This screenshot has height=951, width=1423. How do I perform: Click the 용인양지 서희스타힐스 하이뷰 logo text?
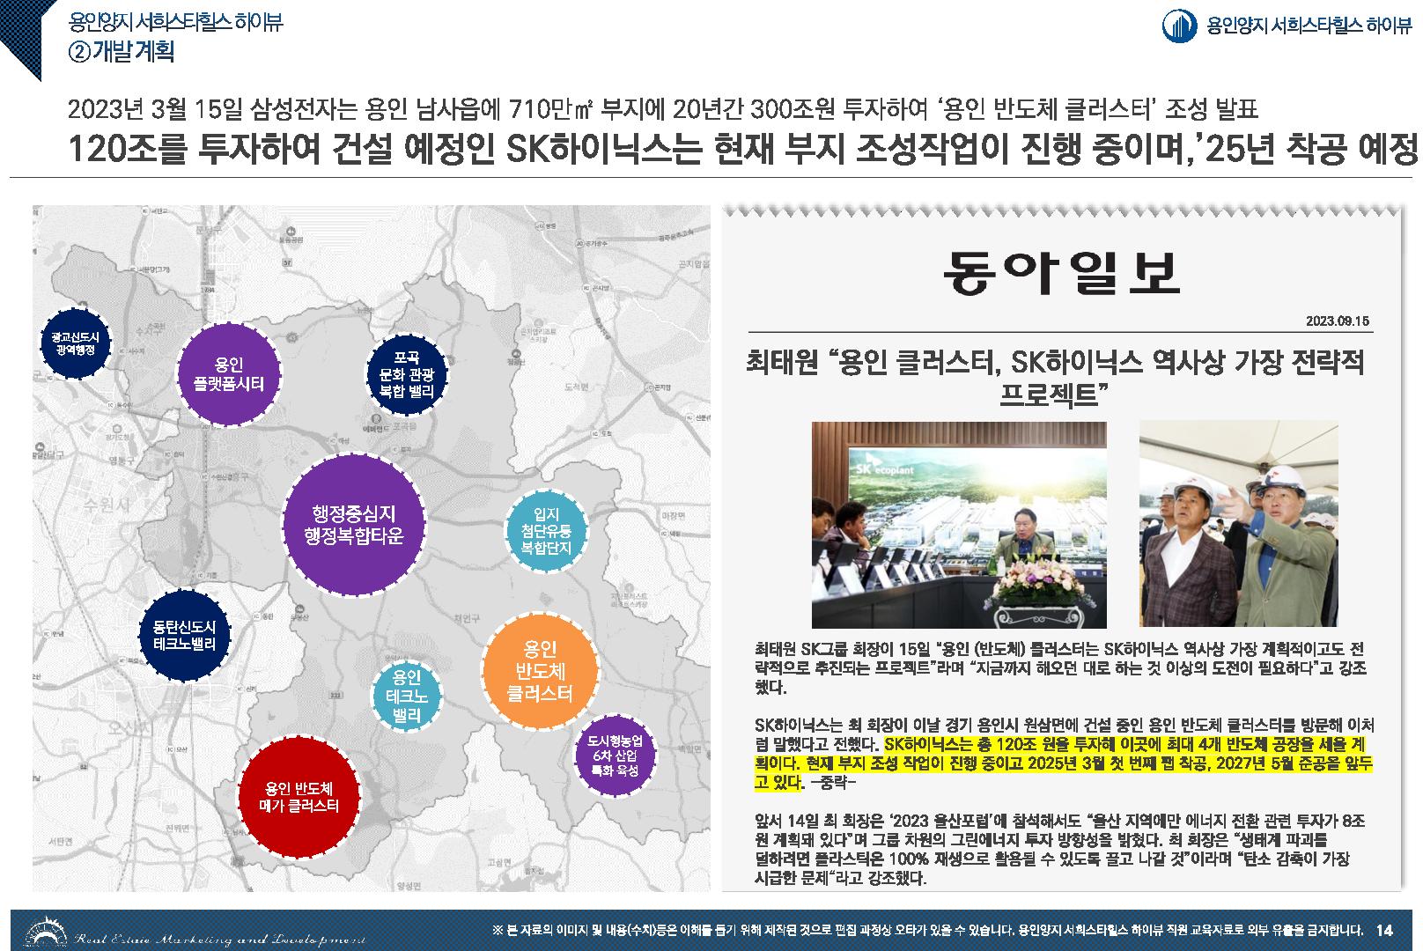point(1308,26)
